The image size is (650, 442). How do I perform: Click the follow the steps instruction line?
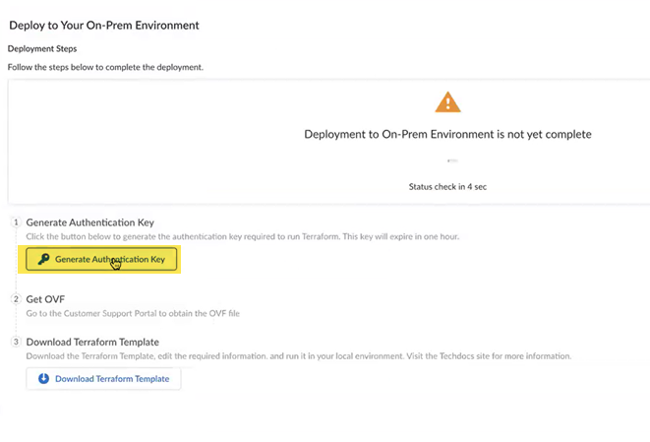tap(105, 67)
